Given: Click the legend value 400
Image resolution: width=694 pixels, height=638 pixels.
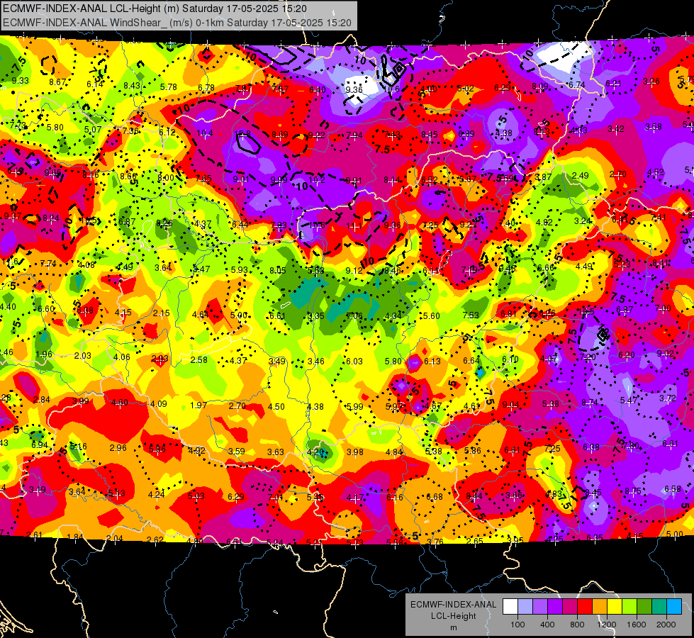Looking at the screenshot, I should point(547,625).
